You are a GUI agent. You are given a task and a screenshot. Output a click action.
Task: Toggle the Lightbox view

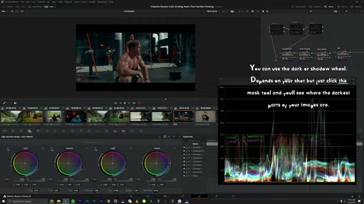356,7
